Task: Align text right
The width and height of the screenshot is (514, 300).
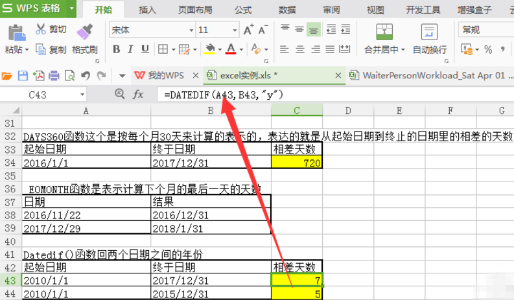Action: point(316,49)
